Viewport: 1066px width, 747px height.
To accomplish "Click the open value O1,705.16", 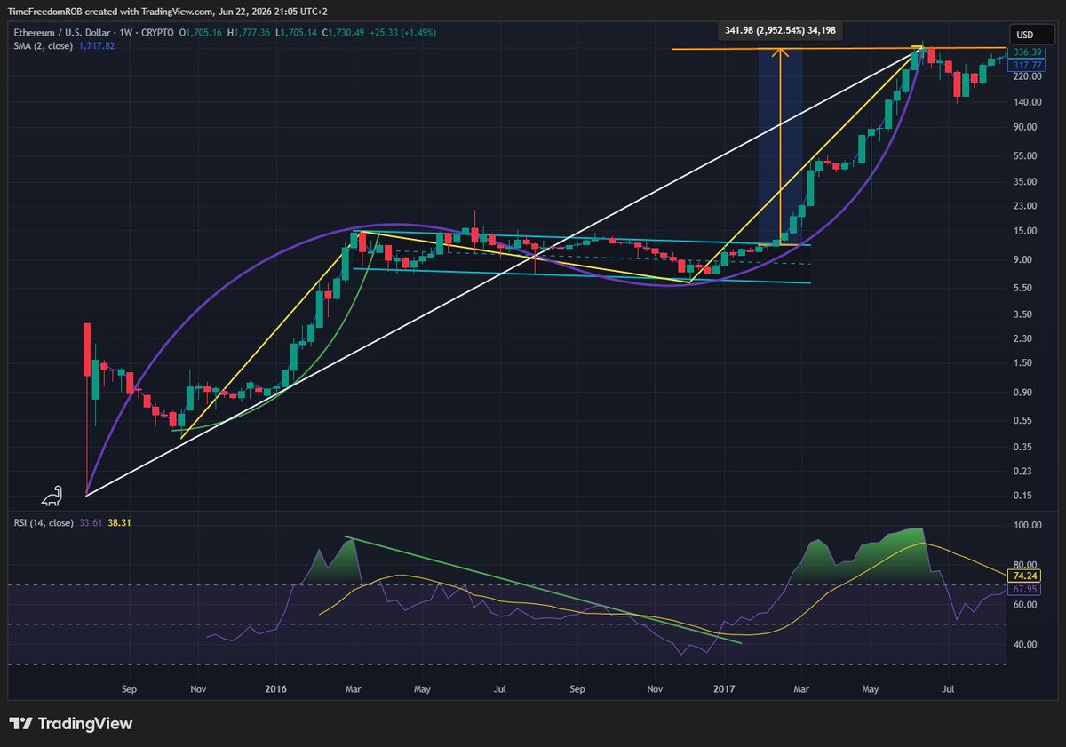I will pyautogui.click(x=201, y=33).
